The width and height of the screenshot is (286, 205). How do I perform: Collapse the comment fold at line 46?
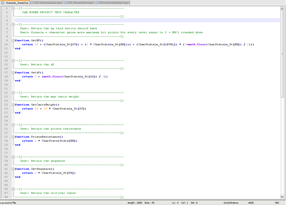(x=13, y=189)
